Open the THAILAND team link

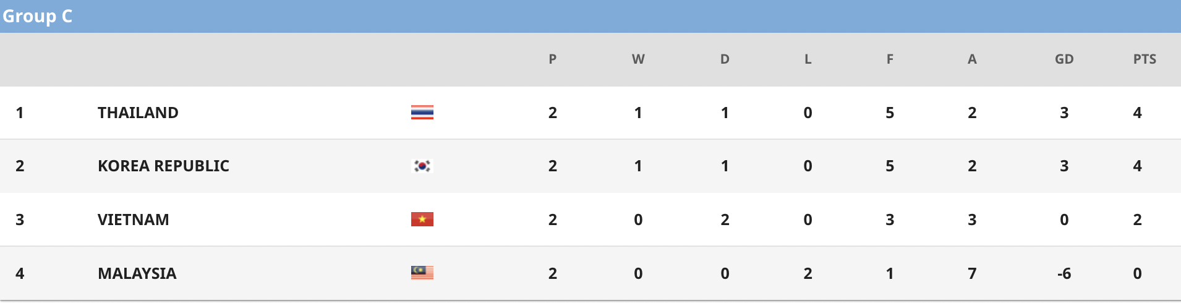pos(138,113)
